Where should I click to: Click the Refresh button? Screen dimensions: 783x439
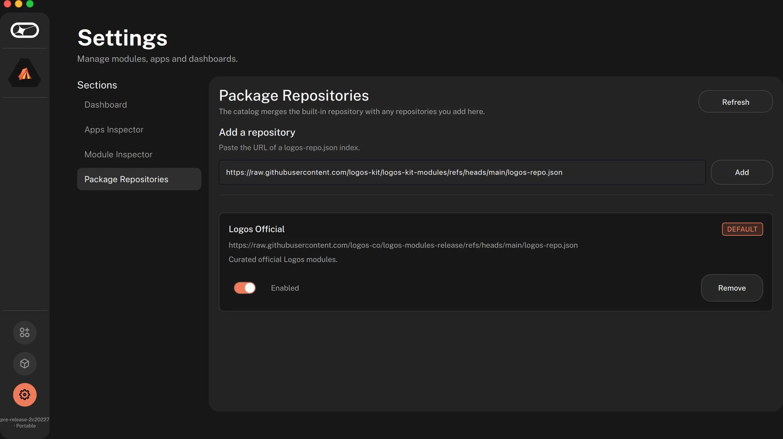735,102
